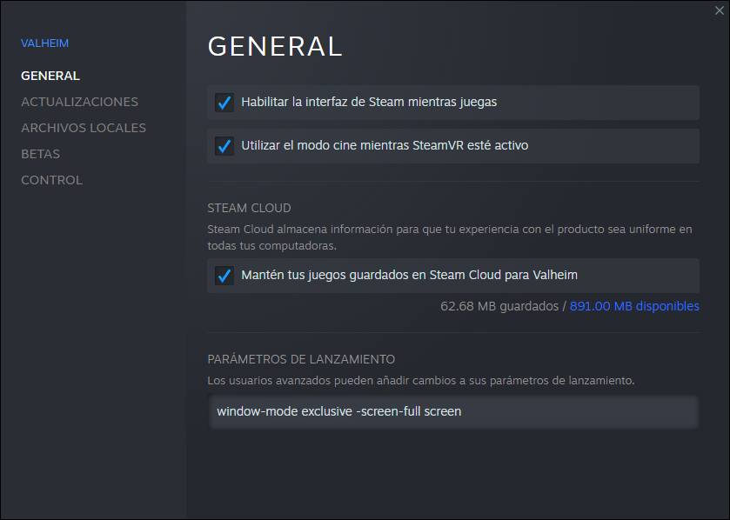Screen dimensions: 730x520
Task: Click the Steam Cloud description paragraph
Action: click(x=450, y=237)
